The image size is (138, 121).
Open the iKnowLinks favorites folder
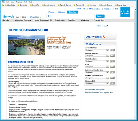point(10,5)
